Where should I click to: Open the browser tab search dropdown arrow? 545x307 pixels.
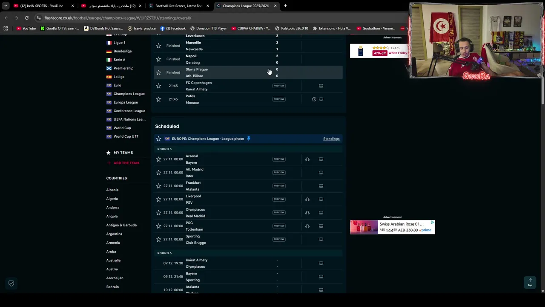click(x=5, y=6)
